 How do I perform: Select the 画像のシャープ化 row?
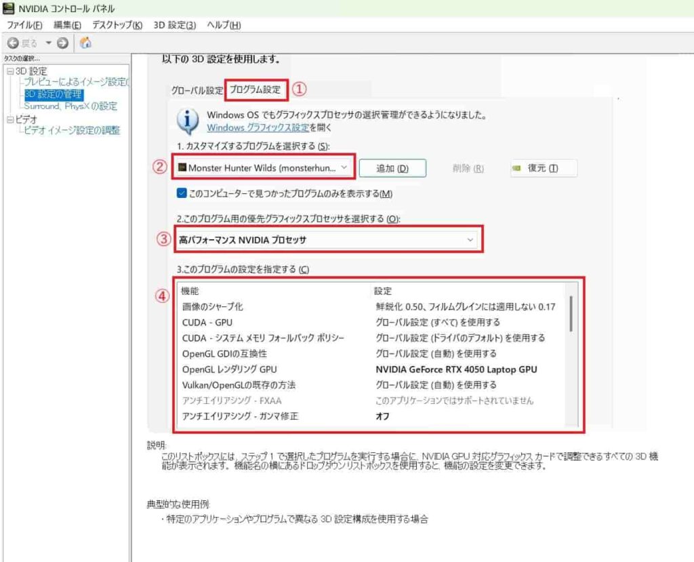point(371,306)
